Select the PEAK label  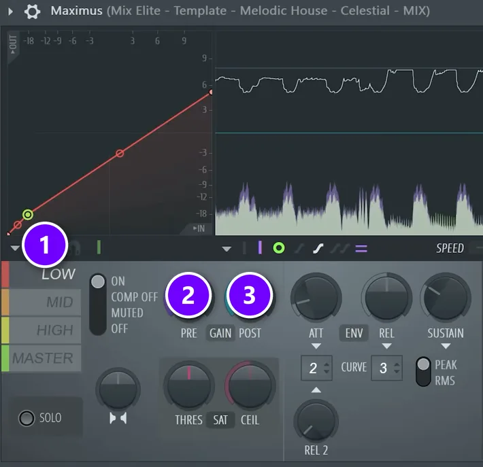(x=446, y=365)
